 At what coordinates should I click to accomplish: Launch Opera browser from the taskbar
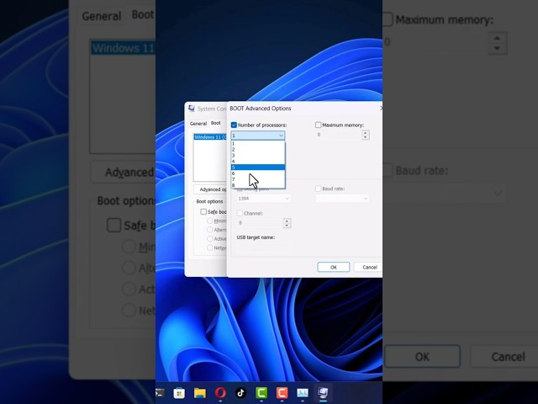220,393
